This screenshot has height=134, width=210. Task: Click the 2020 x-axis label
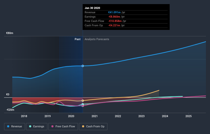click(71, 116)
